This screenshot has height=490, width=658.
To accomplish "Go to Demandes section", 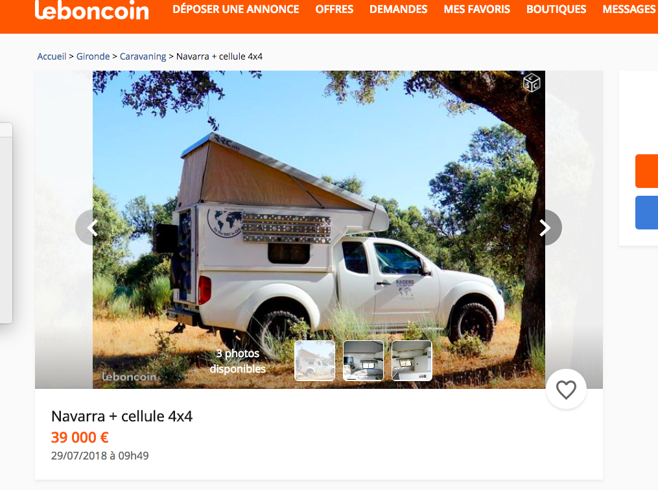I will pyautogui.click(x=398, y=9).
